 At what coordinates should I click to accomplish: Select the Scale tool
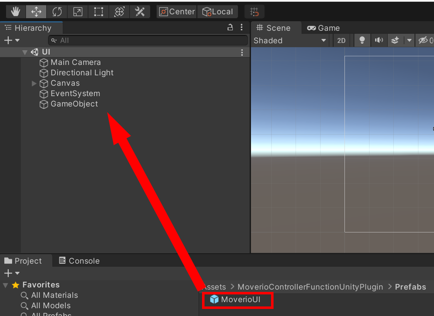(x=77, y=12)
